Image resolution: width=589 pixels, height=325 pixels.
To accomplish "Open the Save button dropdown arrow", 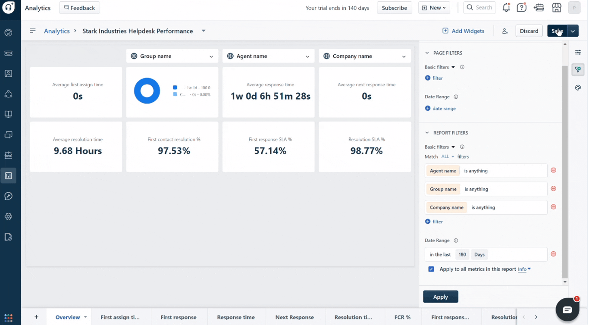I will pyautogui.click(x=573, y=31).
